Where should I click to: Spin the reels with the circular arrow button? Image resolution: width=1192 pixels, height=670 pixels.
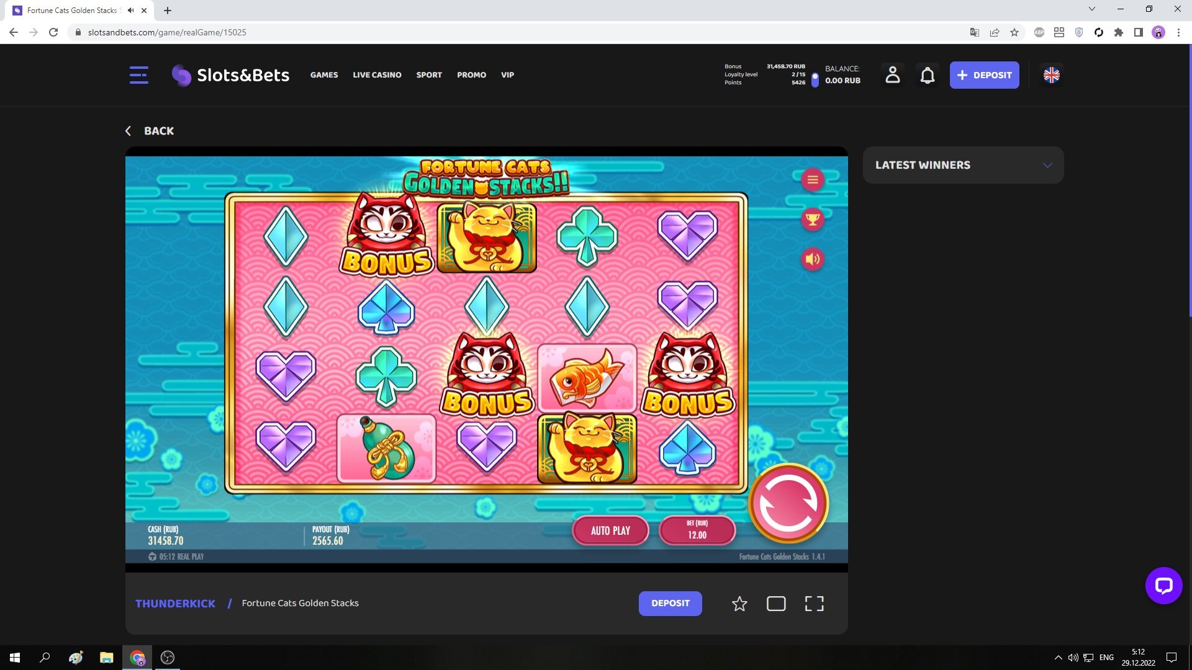tap(788, 504)
